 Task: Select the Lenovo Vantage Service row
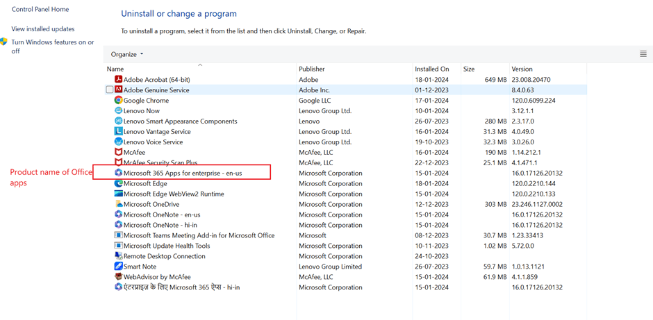(x=346, y=131)
